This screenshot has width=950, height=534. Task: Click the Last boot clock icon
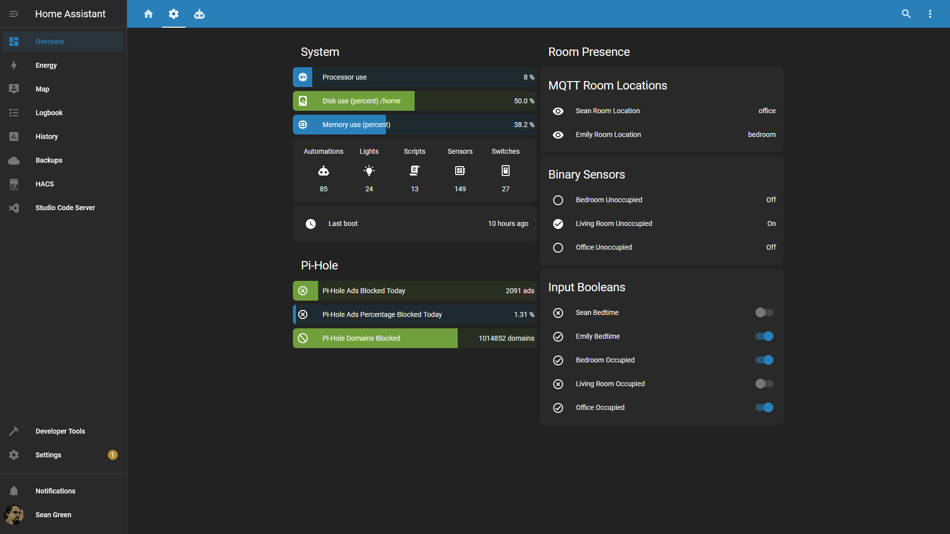[x=311, y=224]
